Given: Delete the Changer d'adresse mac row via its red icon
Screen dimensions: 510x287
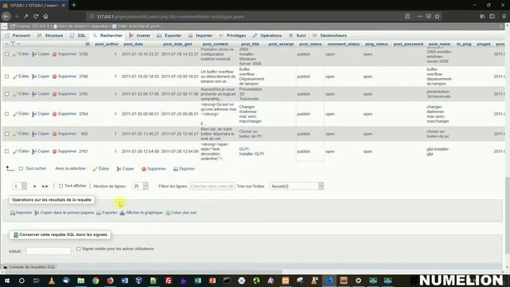Looking at the screenshot, I should [x=55, y=114].
